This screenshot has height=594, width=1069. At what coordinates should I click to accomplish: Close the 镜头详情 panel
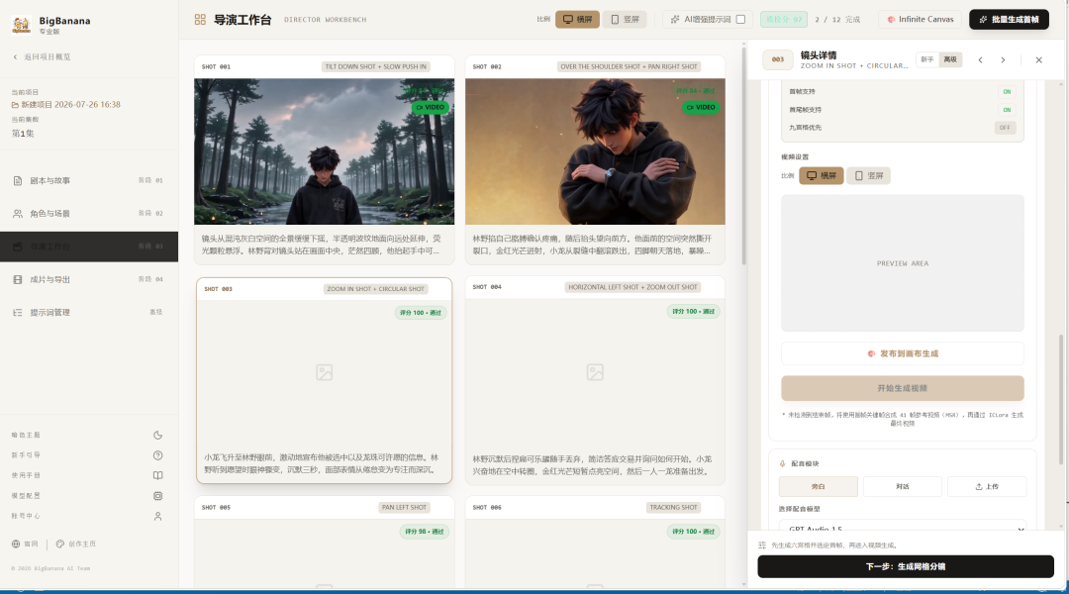(x=1039, y=60)
